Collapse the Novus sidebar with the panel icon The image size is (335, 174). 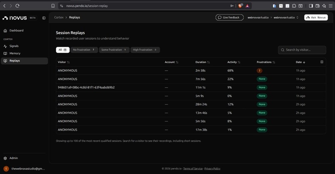[44, 18]
